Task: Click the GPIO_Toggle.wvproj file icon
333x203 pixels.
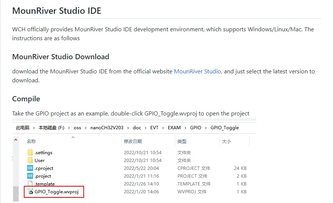Action: 30,192
